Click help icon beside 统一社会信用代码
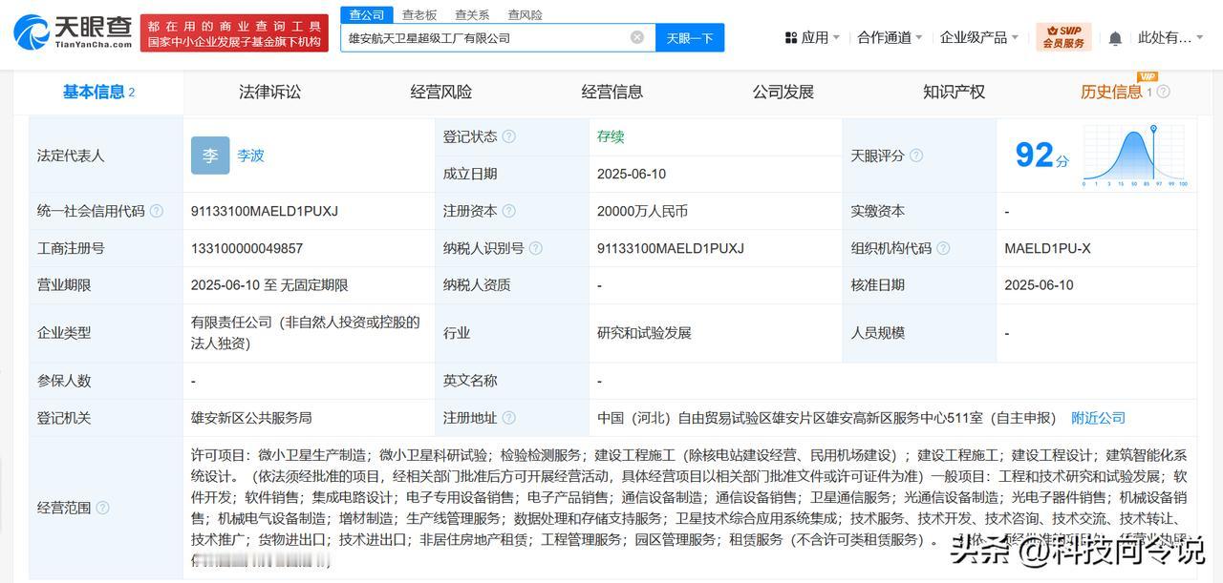The image size is (1223, 583). click(x=157, y=211)
